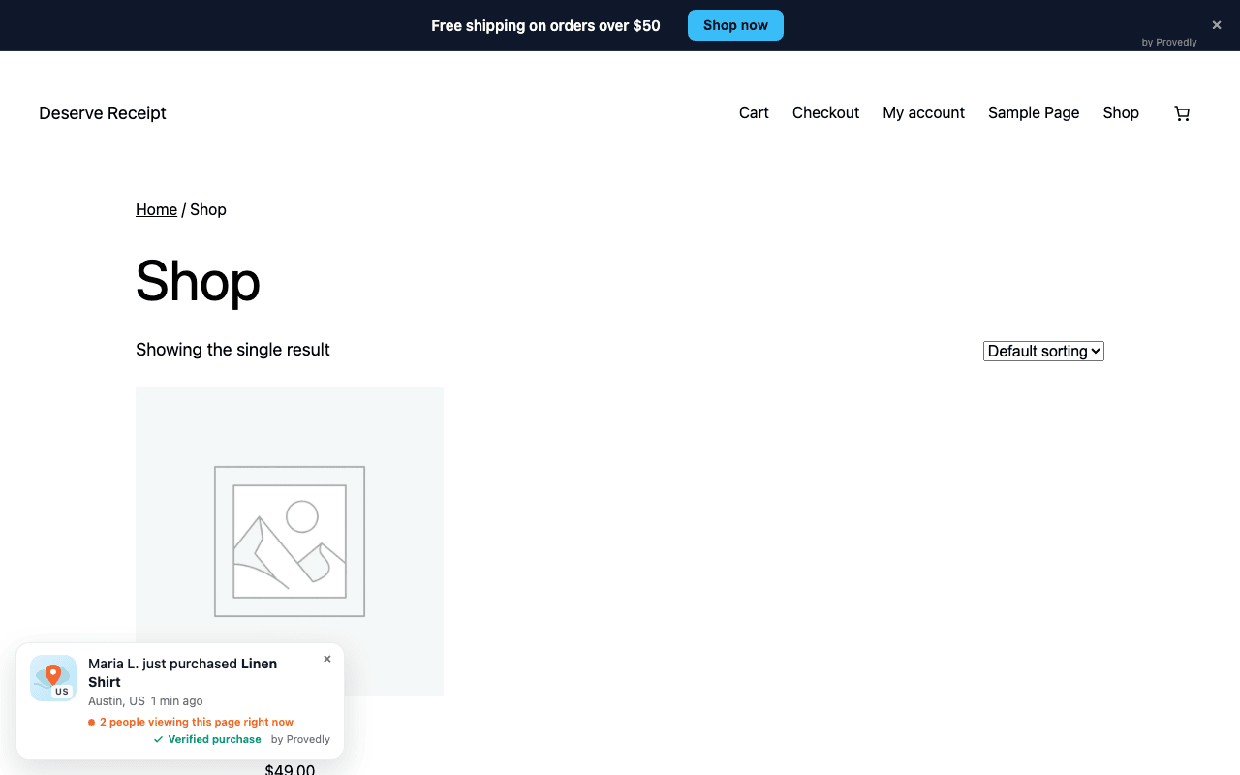The height and width of the screenshot is (775, 1240).
Task: Click the "Austin, US" location text
Action: (116, 701)
